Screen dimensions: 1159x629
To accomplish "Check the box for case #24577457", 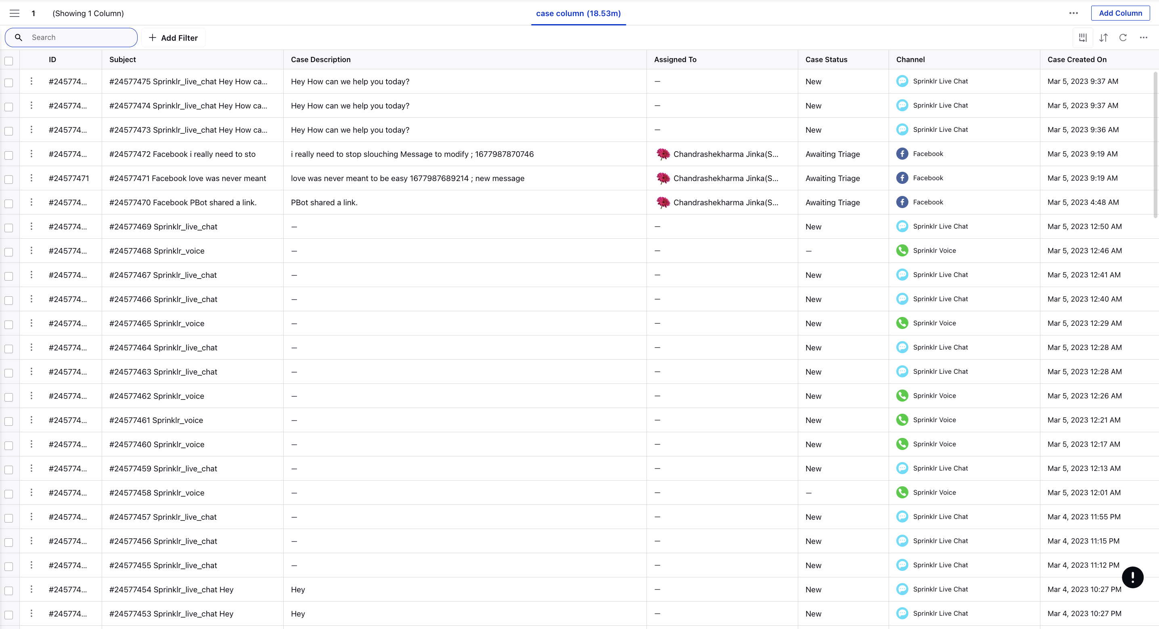I will (x=9, y=518).
